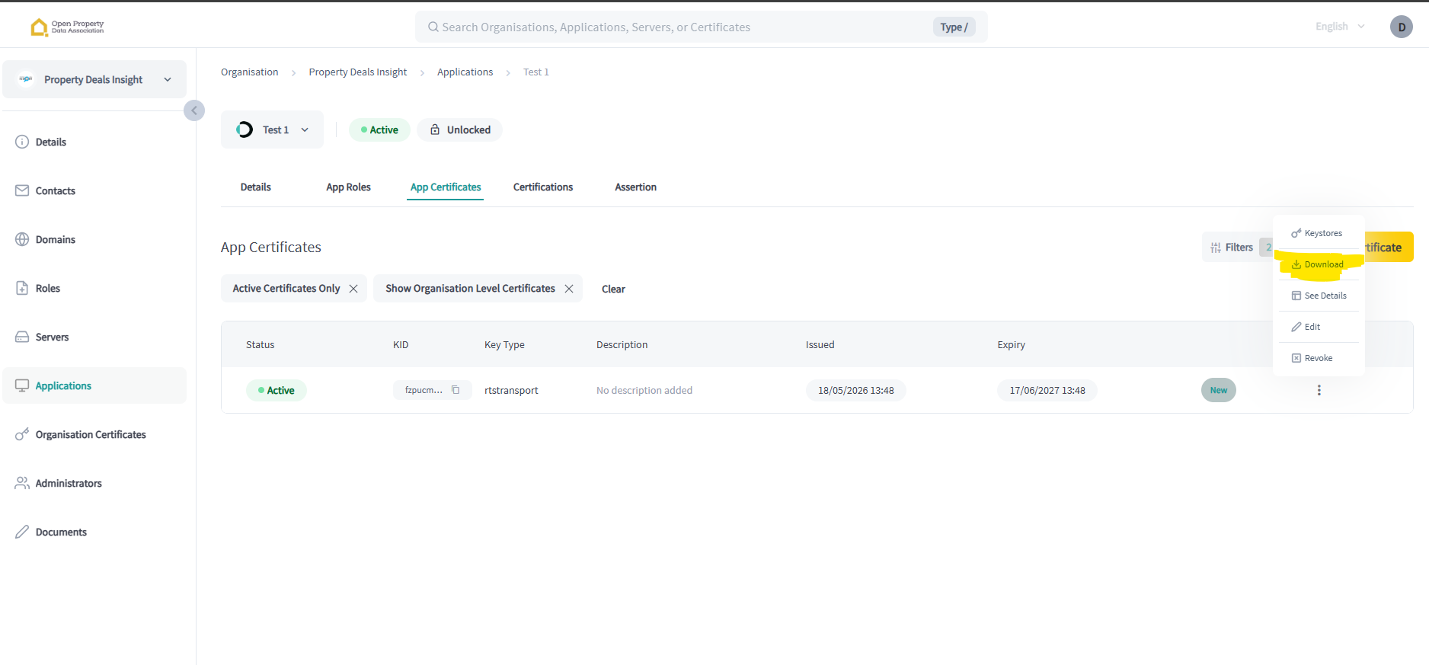Select the App Certificates tab
This screenshot has height=665, width=1429.
(446, 187)
